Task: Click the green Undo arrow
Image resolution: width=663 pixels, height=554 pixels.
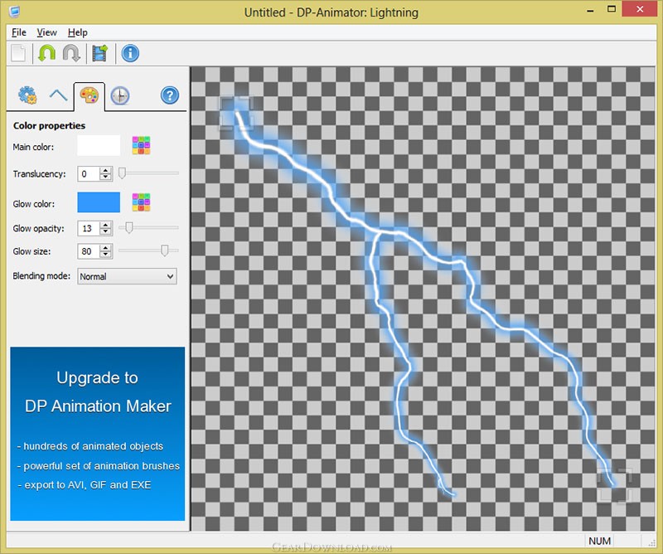Action: point(45,54)
